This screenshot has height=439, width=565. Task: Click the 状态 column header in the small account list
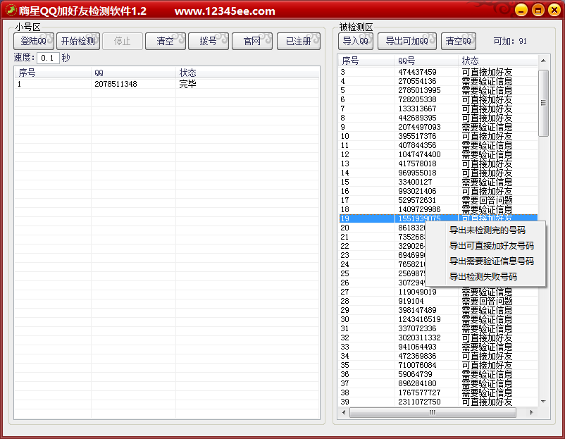247,73
